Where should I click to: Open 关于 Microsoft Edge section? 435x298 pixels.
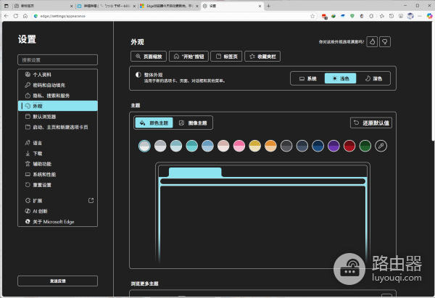(x=58, y=222)
